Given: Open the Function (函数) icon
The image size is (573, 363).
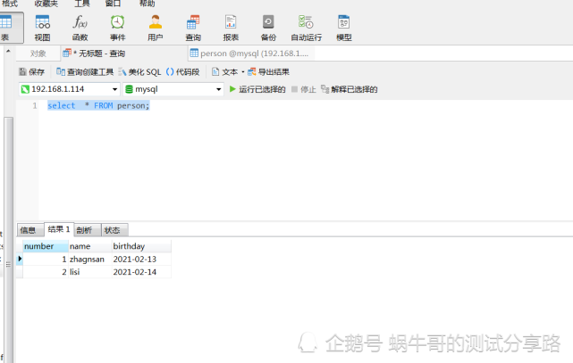Looking at the screenshot, I should pos(80,28).
